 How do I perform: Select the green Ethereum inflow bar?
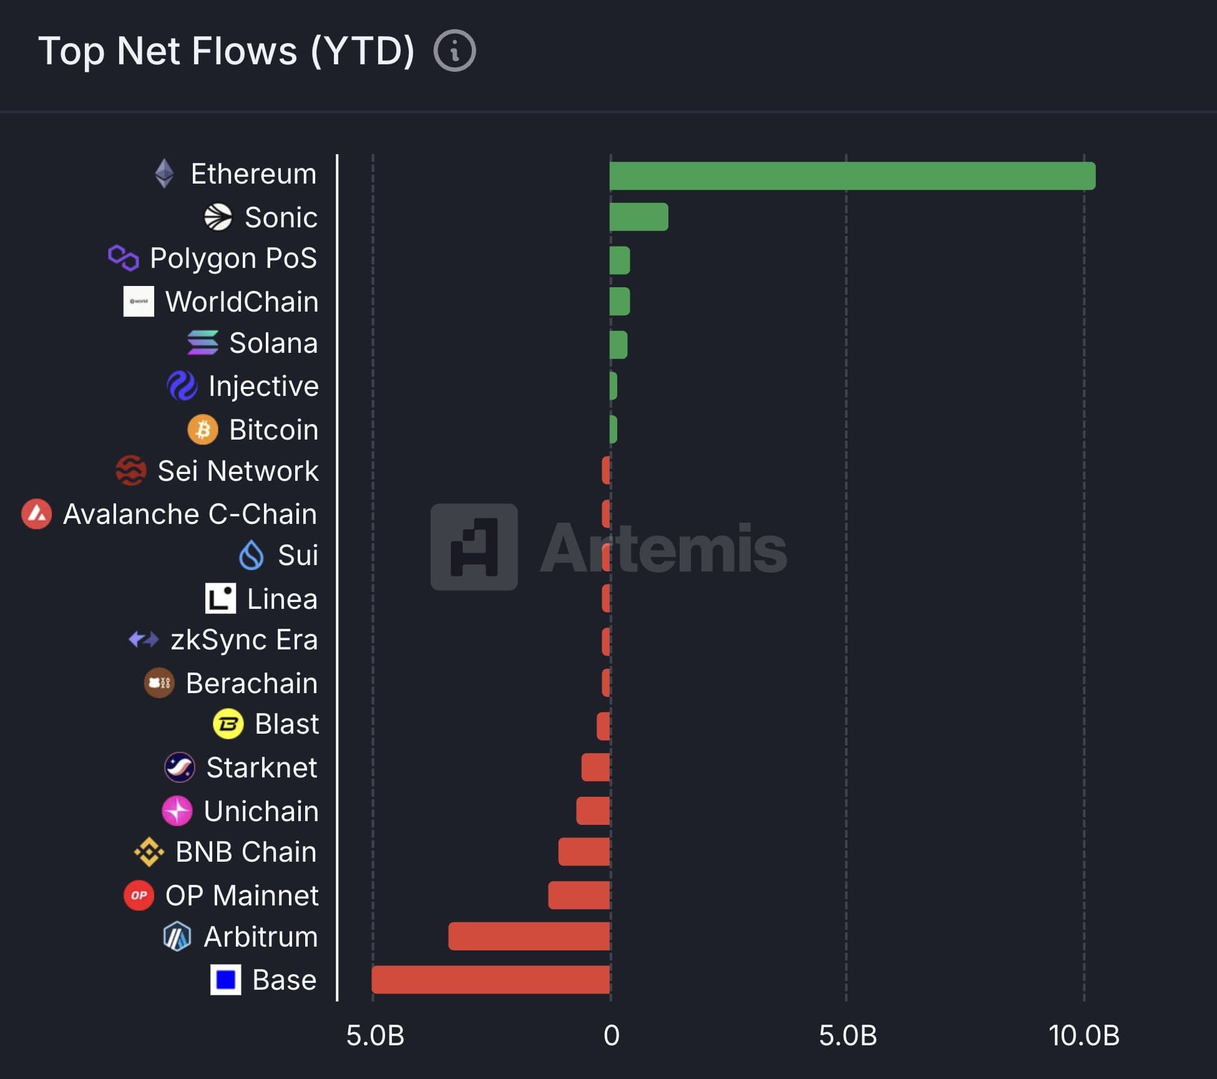click(852, 175)
